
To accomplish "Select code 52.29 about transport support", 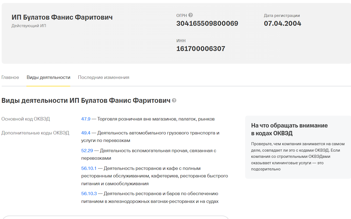I will tap(87, 150).
